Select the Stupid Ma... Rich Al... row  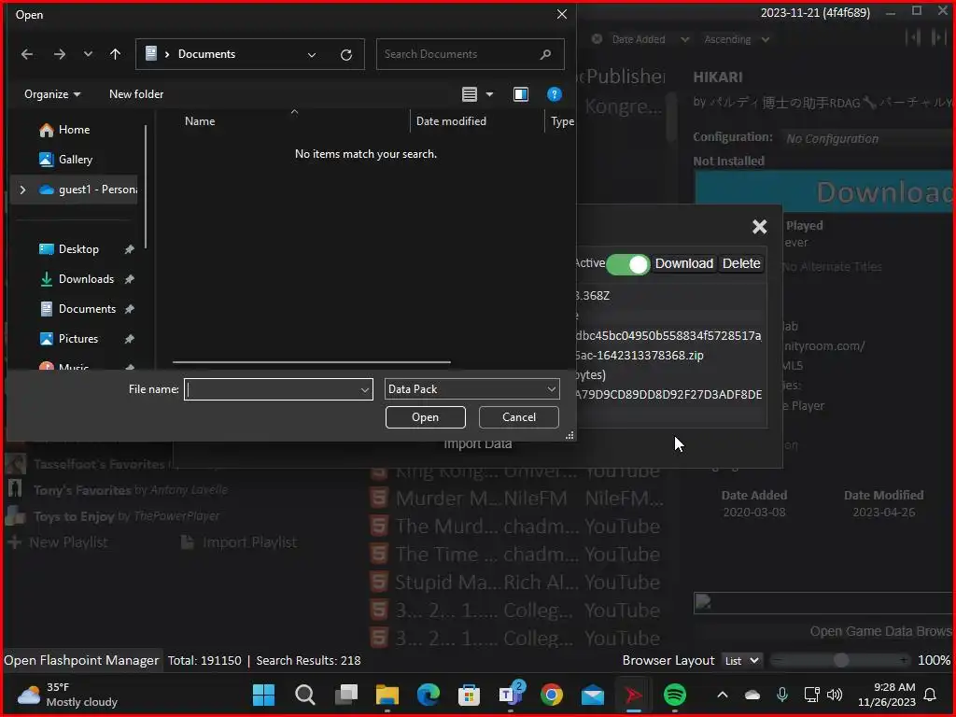517,583
